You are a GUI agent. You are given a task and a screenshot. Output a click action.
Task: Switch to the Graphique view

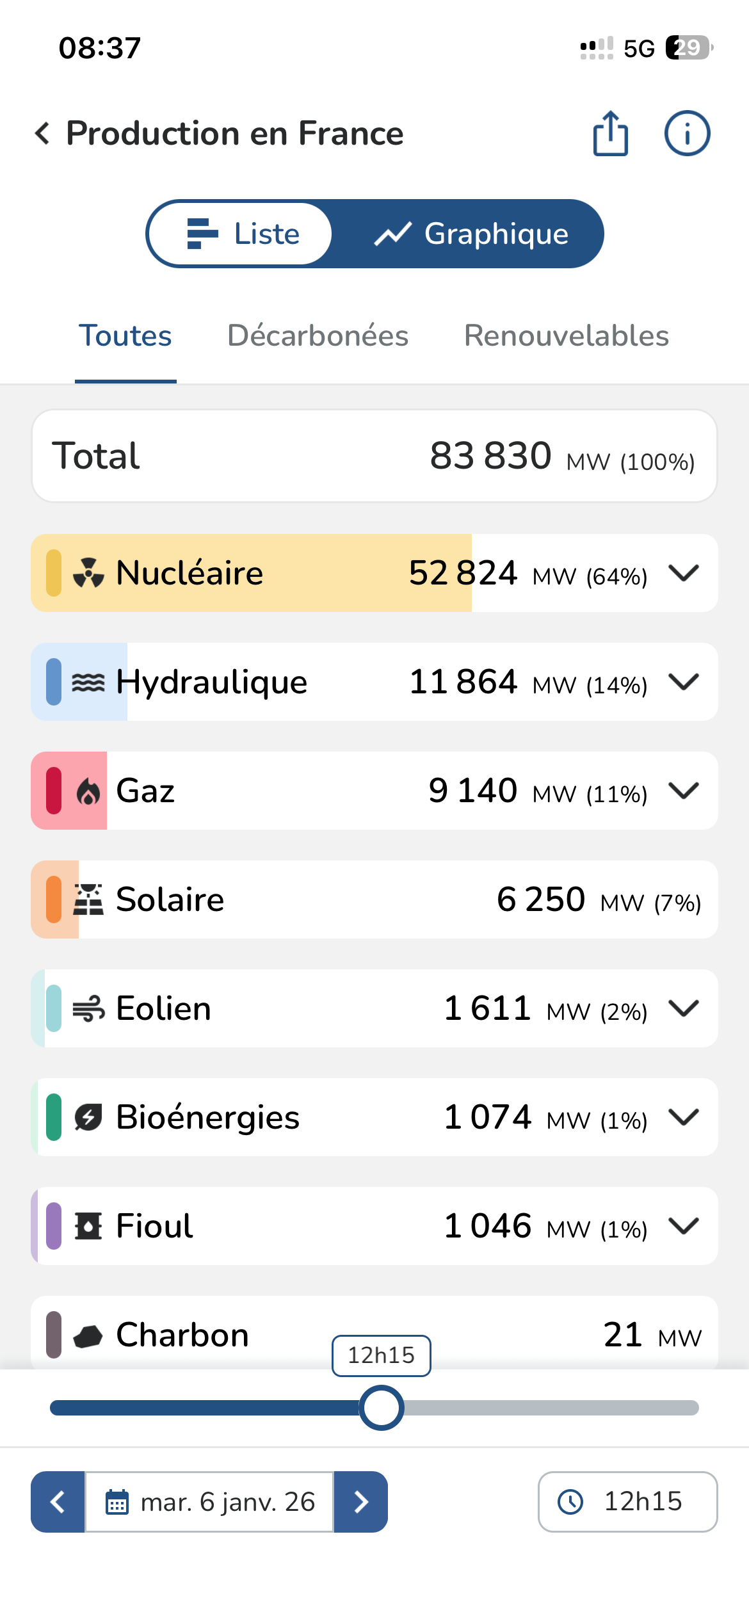coord(471,234)
